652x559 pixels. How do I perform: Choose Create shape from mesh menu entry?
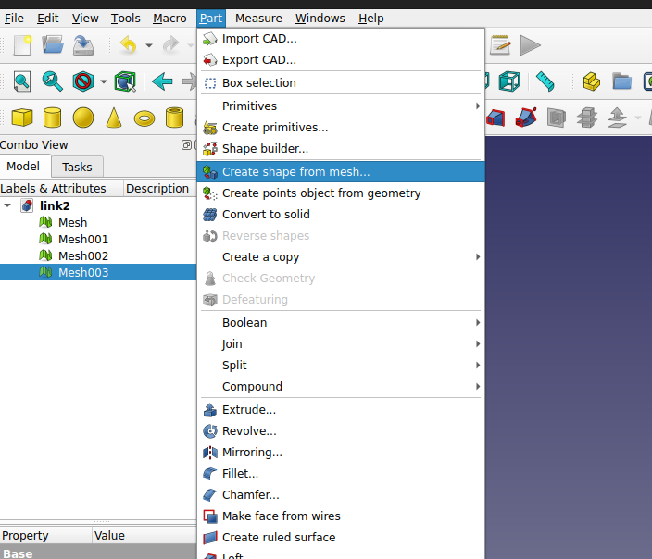point(295,171)
